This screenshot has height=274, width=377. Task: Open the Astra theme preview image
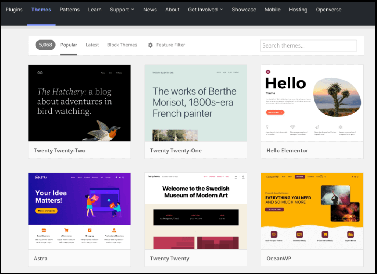[80, 211]
